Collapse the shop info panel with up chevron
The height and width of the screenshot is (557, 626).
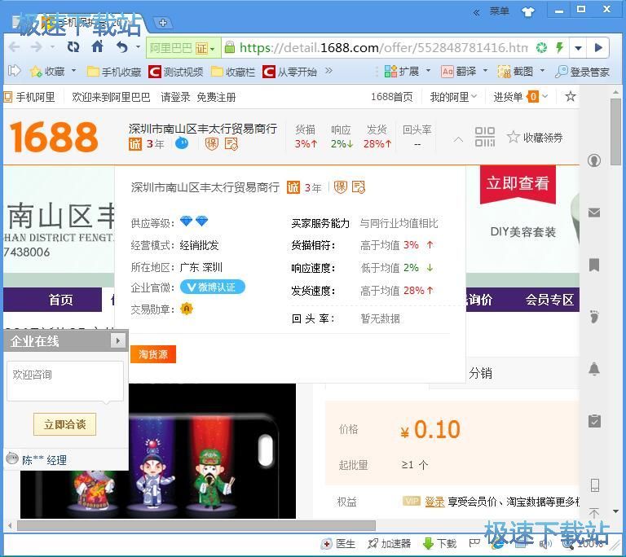tap(458, 139)
